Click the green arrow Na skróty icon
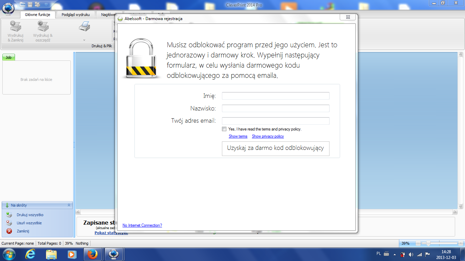This screenshot has width=465, height=261. pyautogui.click(x=7, y=205)
